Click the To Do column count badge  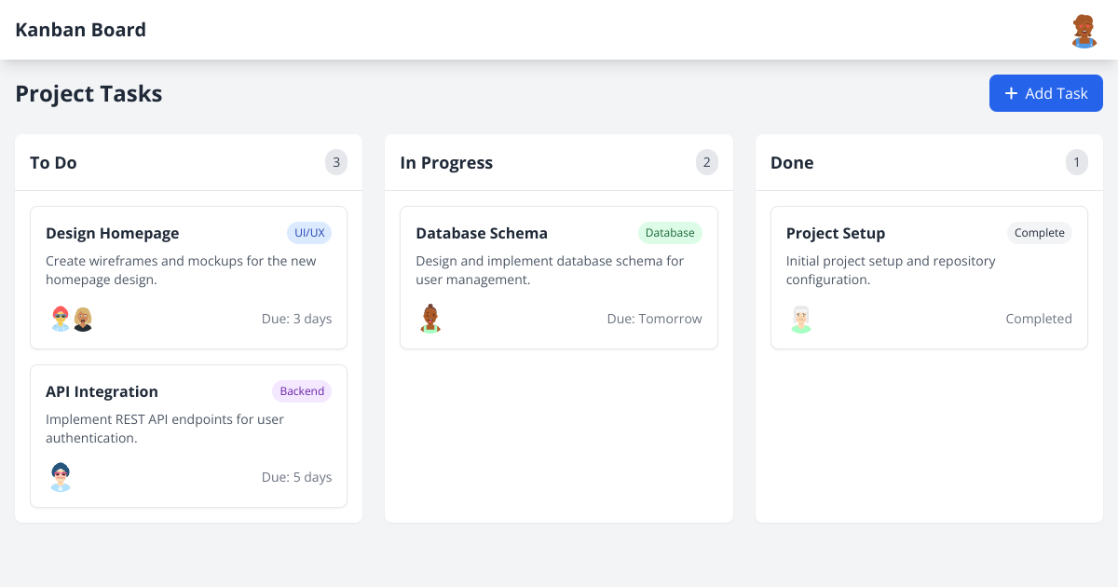pos(336,162)
